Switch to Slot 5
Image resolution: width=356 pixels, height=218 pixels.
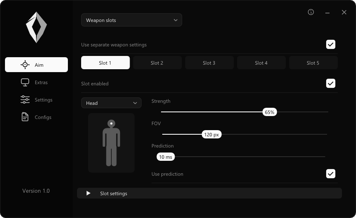point(313,63)
